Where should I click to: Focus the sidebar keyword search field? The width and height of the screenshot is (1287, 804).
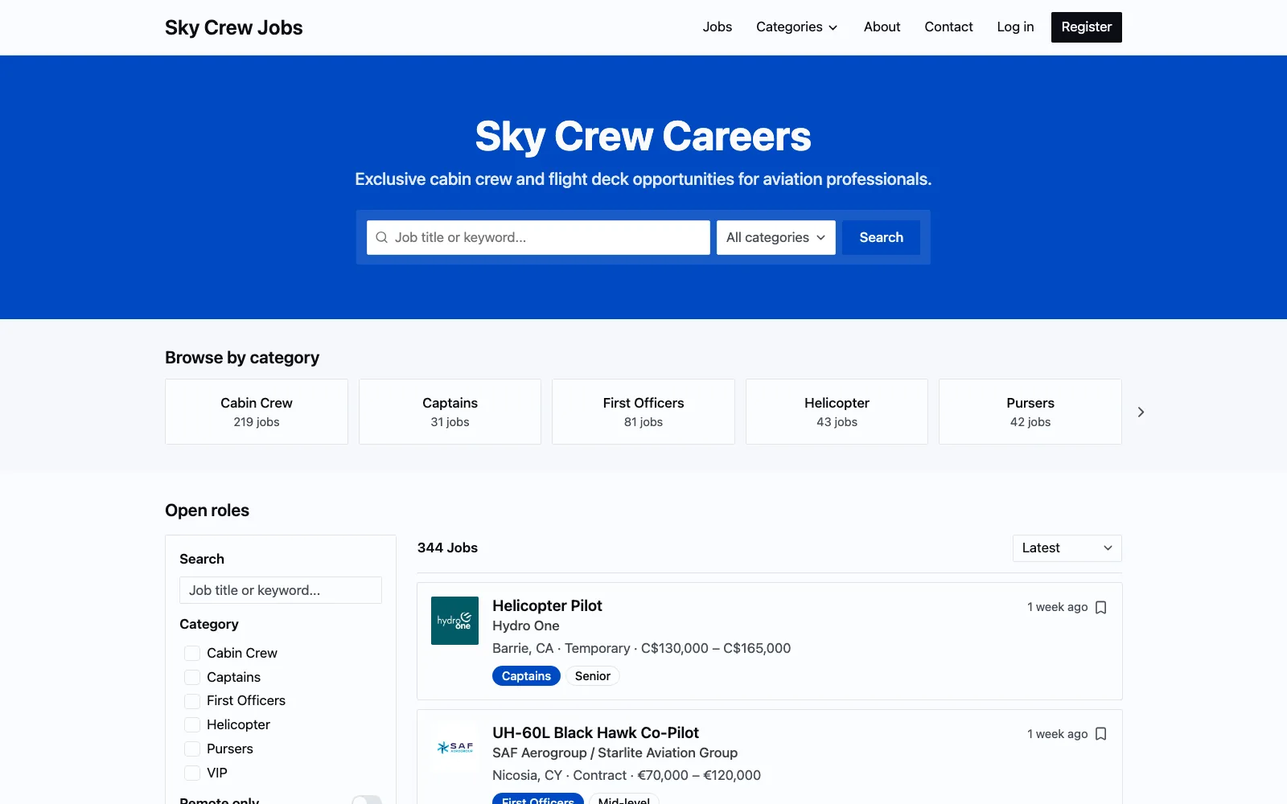pyautogui.click(x=281, y=590)
